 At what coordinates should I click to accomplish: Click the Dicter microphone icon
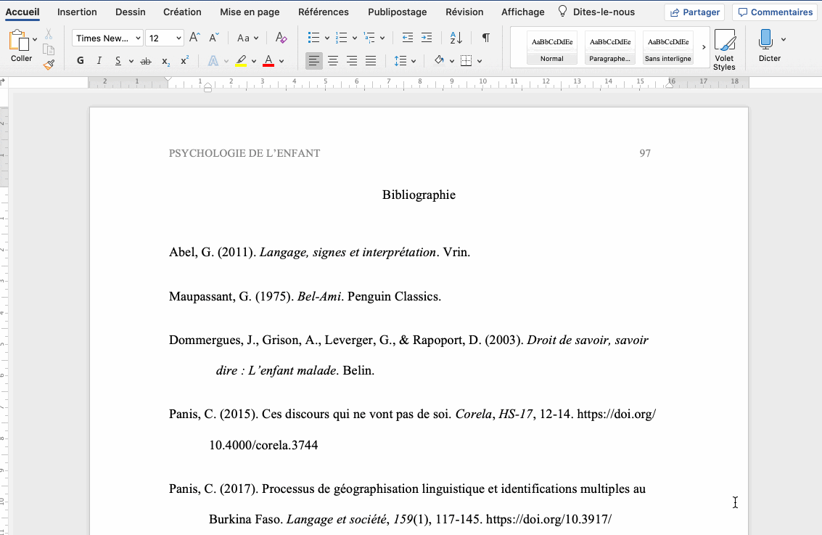(x=766, y=40)
